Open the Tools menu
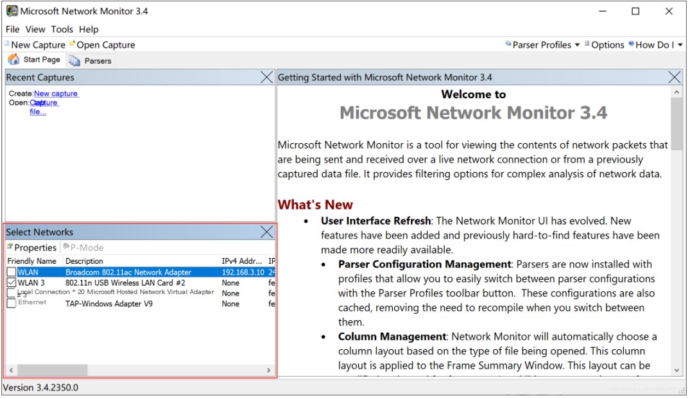Screen dimensions: 690x398 point(62,30)
